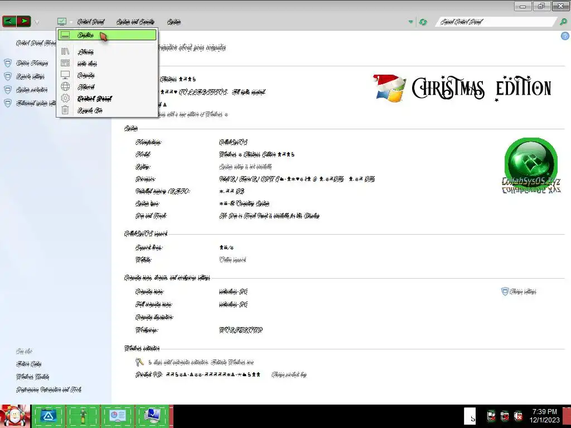Open the Online support website link

click(x=233, y=260)
